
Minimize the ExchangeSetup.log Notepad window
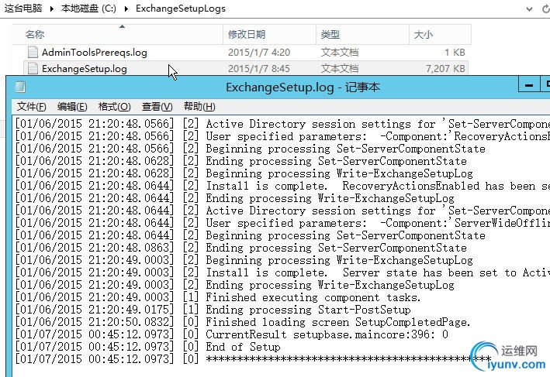[529, 85]
